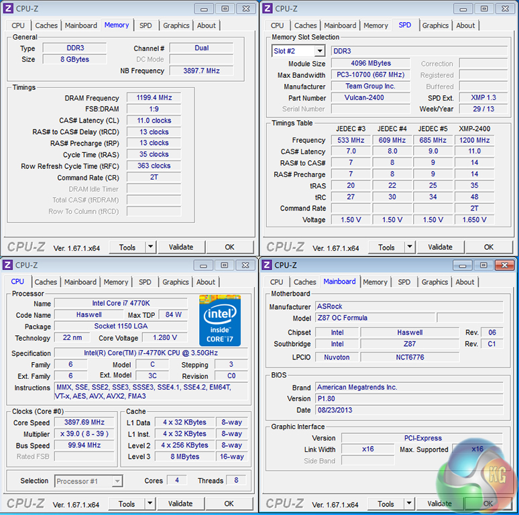Open Graphics tab in the Memory Slot Selection window

pos(435,25)
